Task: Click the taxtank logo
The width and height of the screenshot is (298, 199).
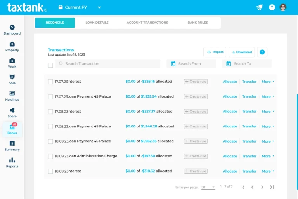Action: pos(27,8)
